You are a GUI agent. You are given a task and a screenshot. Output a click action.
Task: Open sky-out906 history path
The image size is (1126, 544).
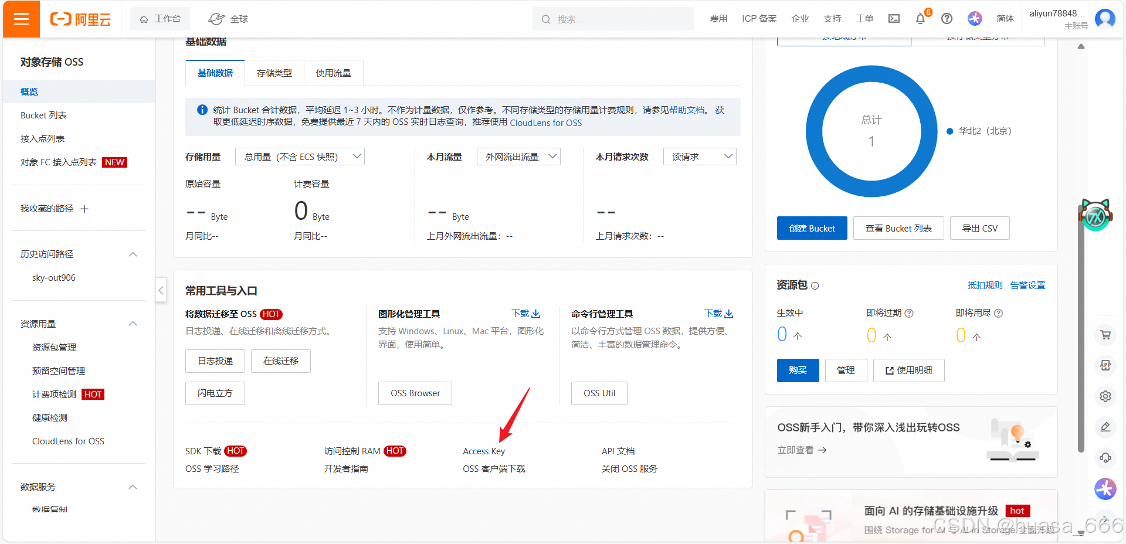point(54,278)
